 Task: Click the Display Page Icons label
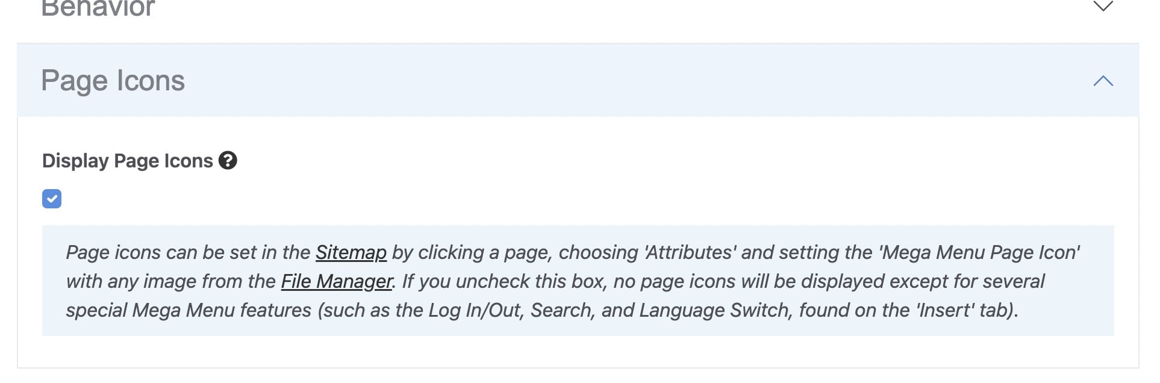click(127, 161)
